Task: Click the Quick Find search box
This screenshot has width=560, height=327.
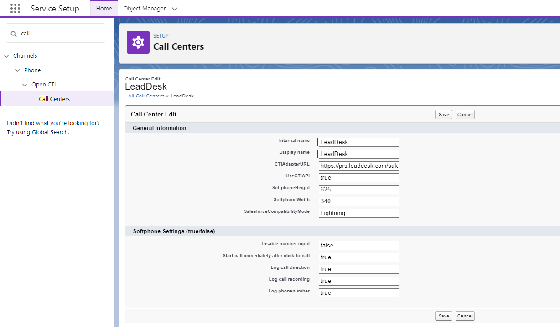Action: tap(56, 33)
